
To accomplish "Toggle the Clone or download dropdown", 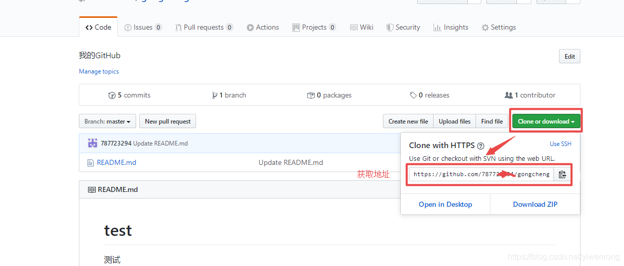I will (x=546, y=122).
